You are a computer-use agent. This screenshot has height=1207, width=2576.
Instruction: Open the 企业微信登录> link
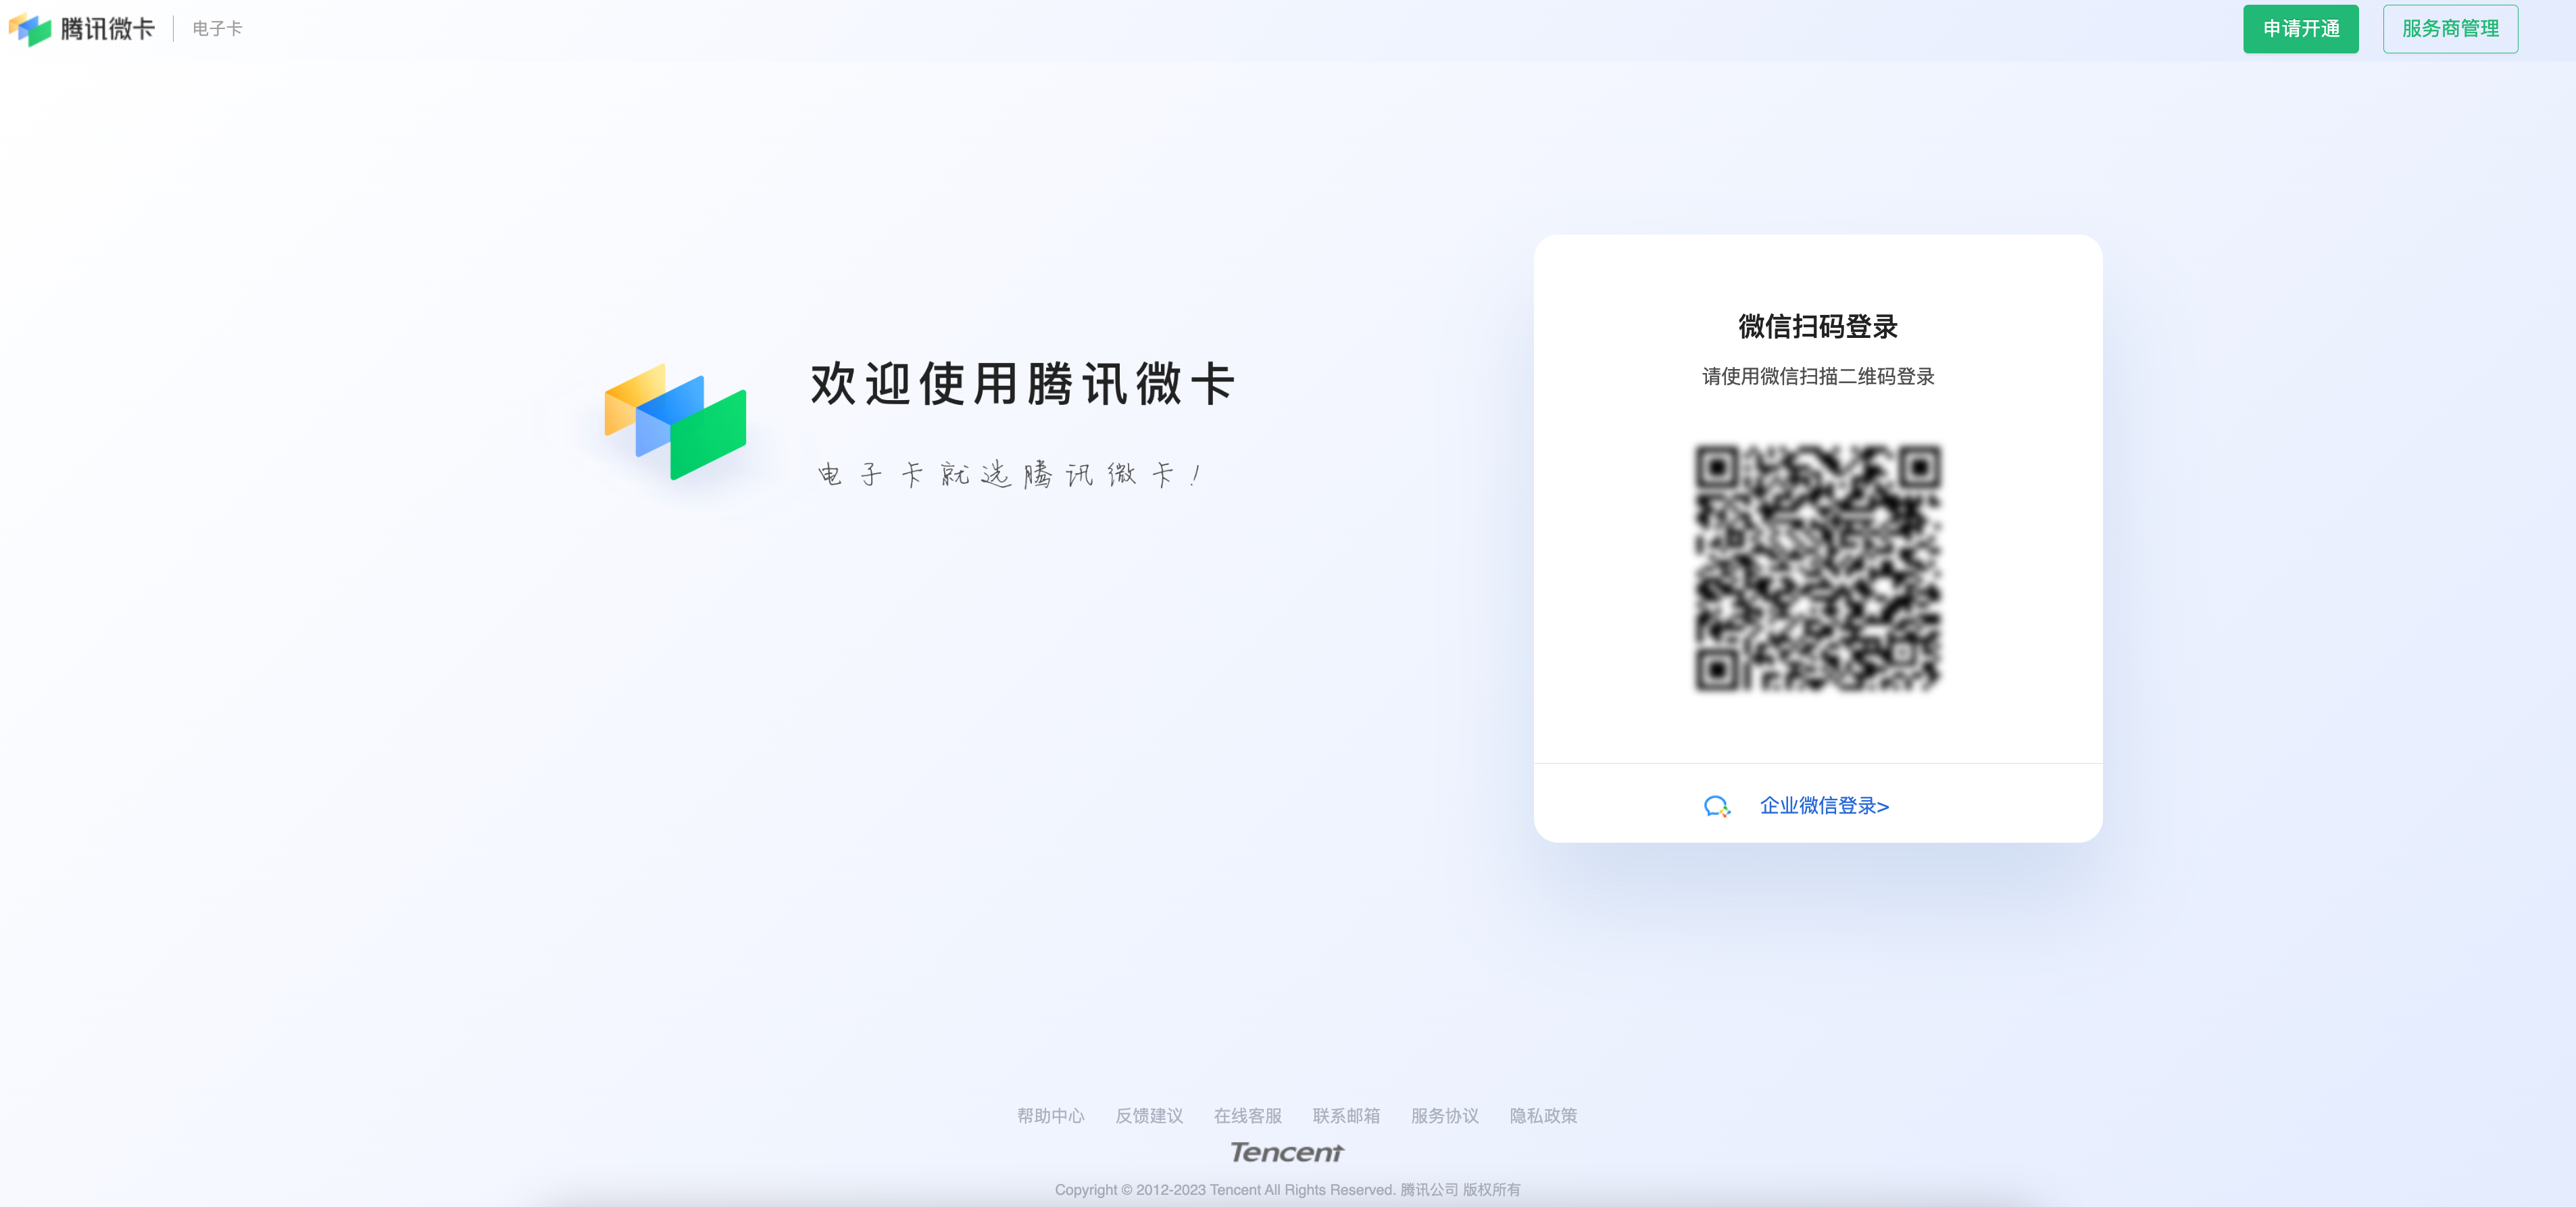tap(1824, 806)
